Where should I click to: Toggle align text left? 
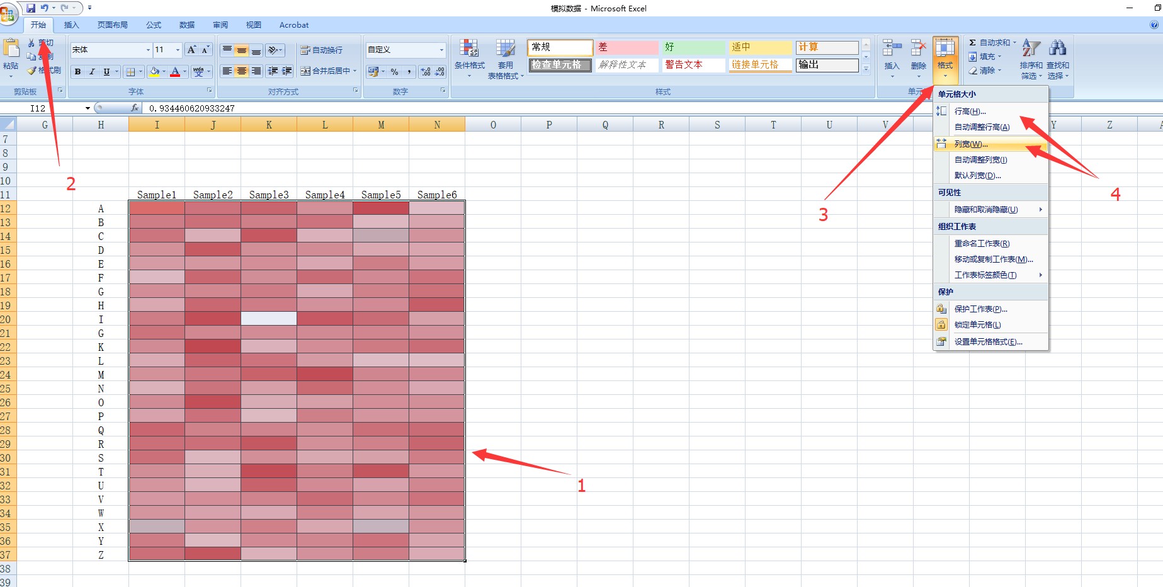point(227,71)
